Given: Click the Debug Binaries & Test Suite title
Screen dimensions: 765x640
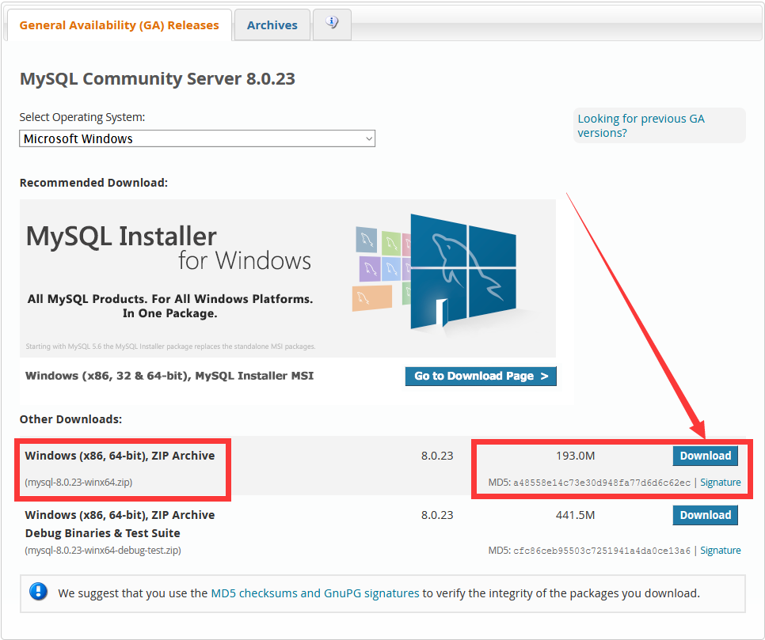Looking at the screenshot, I should click(102, 533).
